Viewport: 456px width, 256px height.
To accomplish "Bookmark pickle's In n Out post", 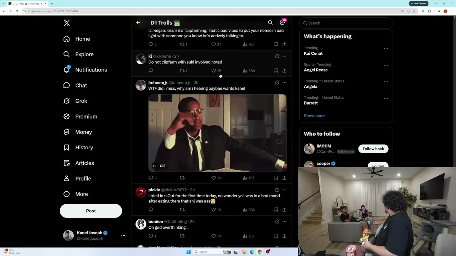I will pyautogui.click(x=276, y=210).
